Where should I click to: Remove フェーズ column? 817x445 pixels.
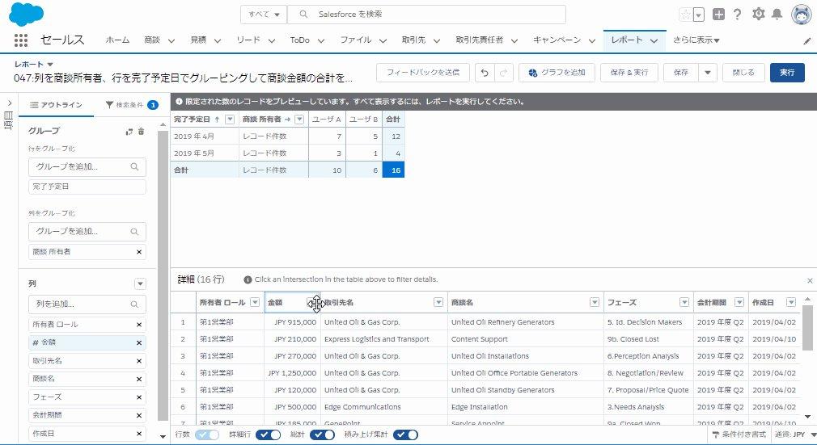pyautogui.click(x=139, y=397)
